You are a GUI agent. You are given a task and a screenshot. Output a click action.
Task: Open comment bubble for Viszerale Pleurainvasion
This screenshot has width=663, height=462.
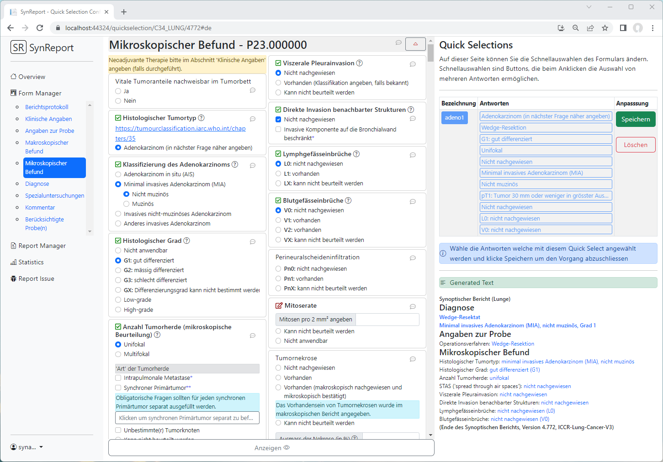(x=413, y=64)
